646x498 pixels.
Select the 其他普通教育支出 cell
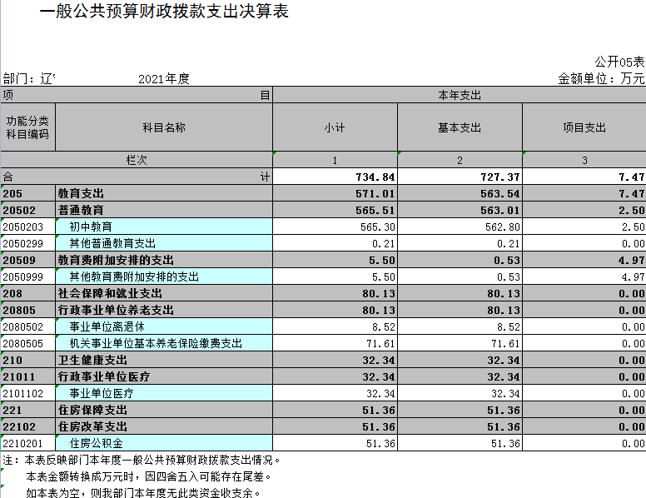pyautogui.click(x=164, y=243)
